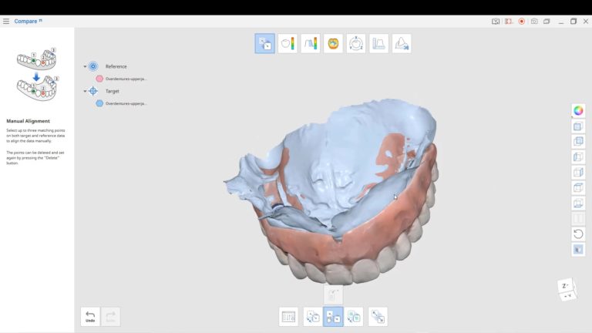The height and width of the screenshot is (333, 592).
Task: Take a screenshot with the camera icon
Action: [534, 22]
